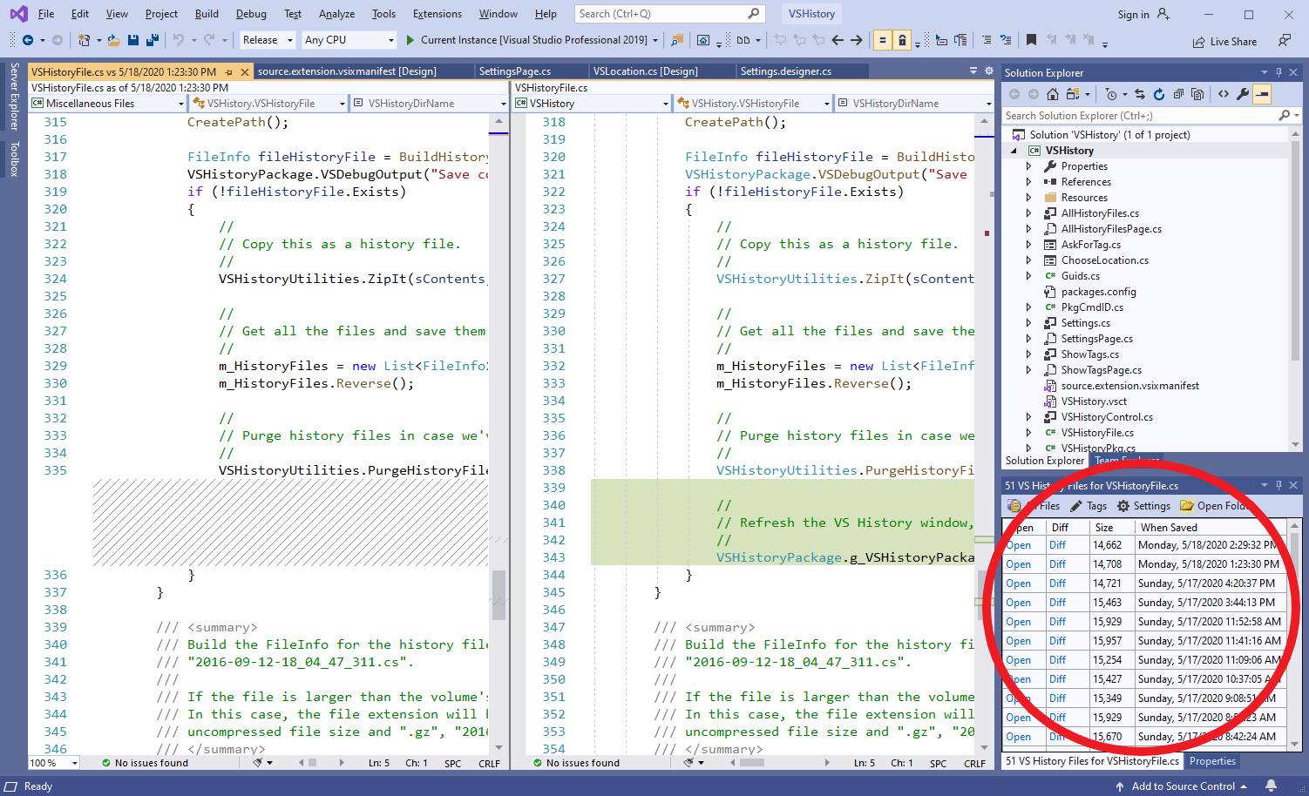Viewport: 1309px width, 796px height.
Task: Toggle pin on VSHistoryFile.cs diff tab
Action: 229,72
